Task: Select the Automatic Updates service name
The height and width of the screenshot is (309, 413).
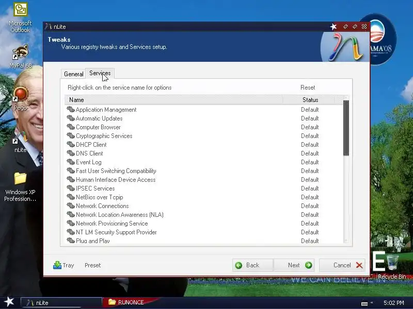Action: 99,118
